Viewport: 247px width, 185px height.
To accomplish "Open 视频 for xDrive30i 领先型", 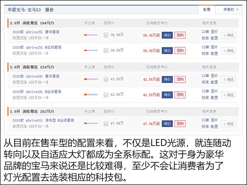I will 205,127.
